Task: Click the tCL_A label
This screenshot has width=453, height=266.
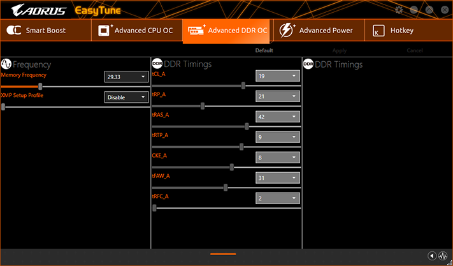Action: click(x=159, y=74)
